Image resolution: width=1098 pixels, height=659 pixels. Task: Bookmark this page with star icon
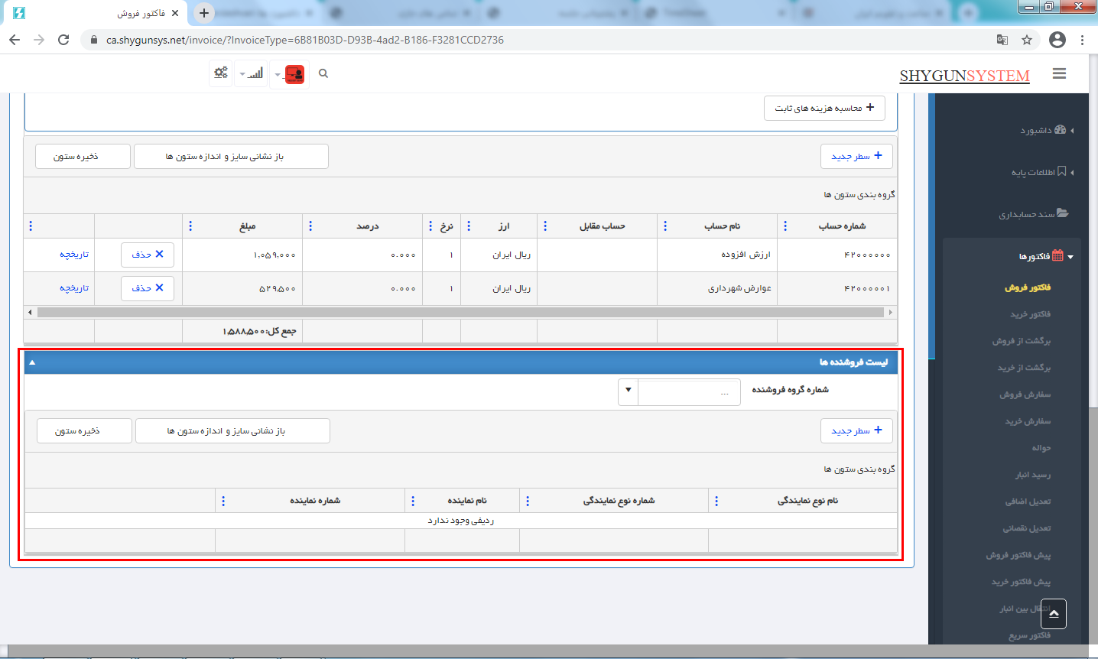[x=1027, y=40]
